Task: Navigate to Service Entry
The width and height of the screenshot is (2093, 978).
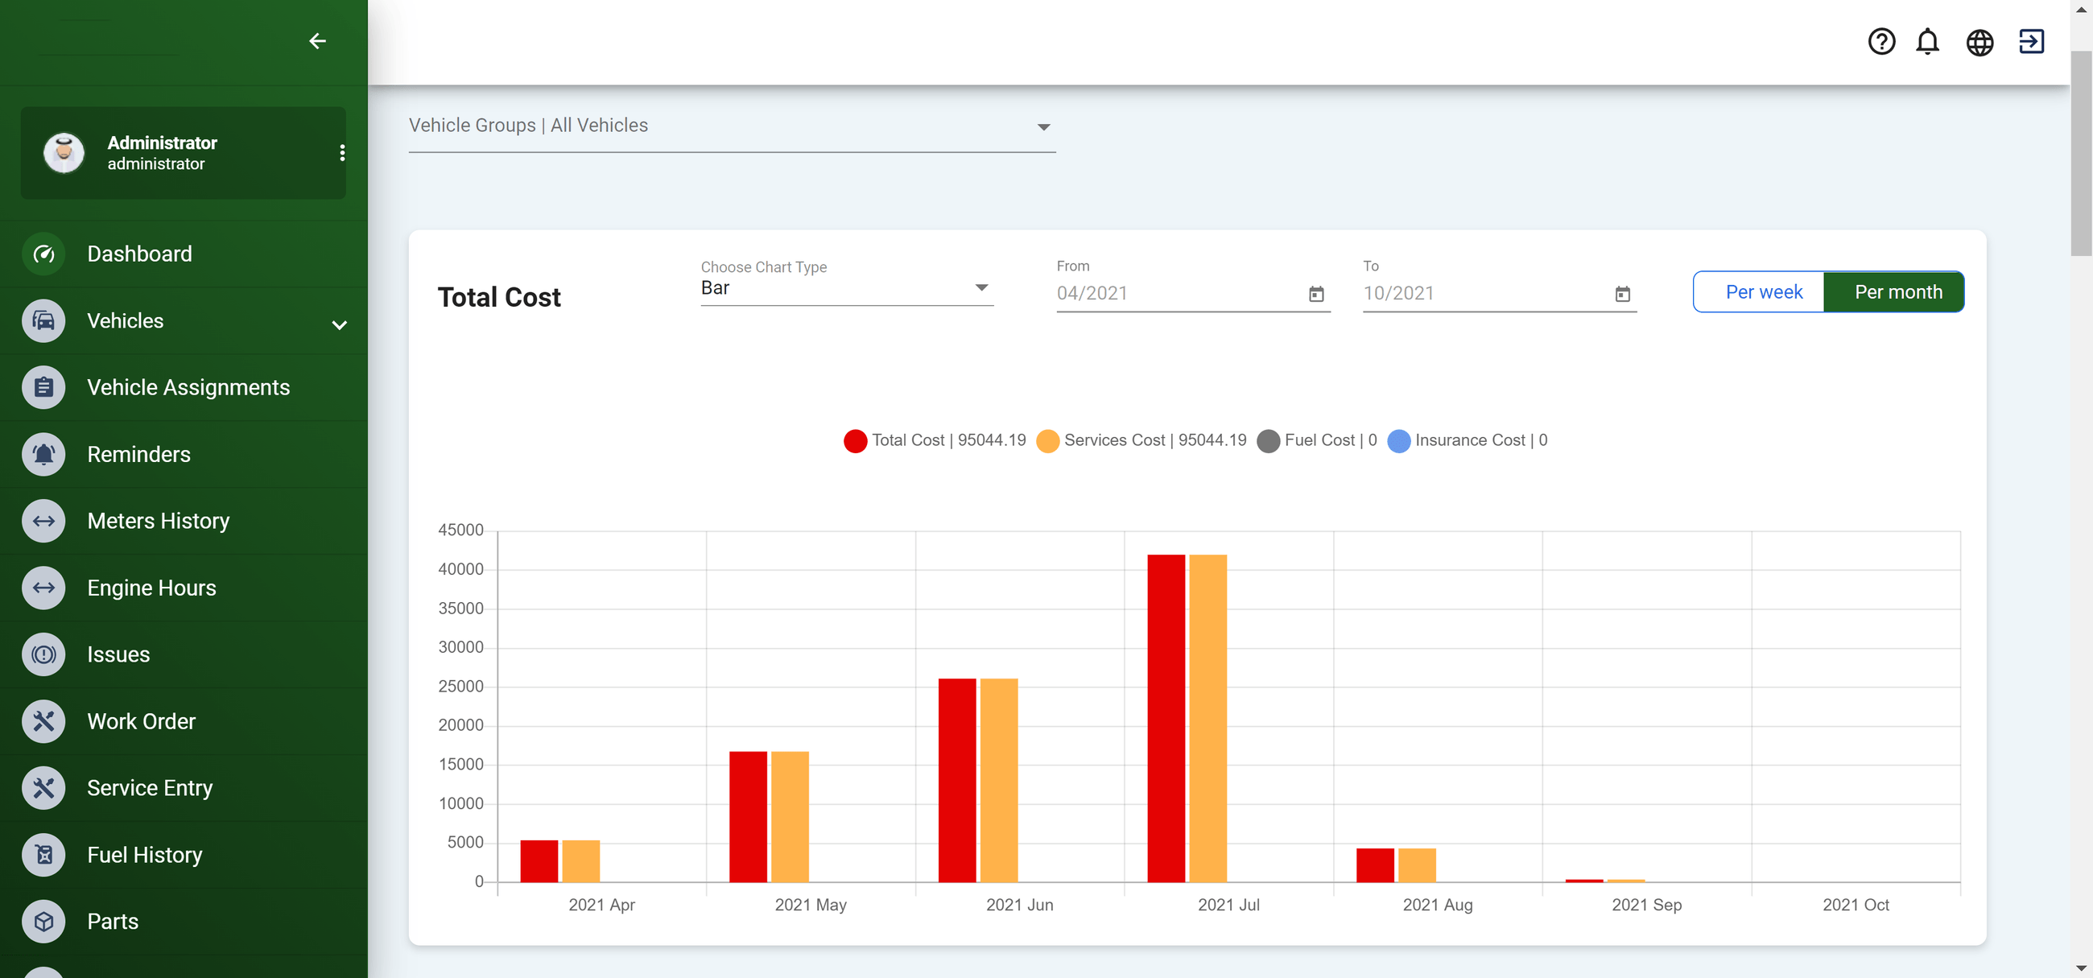Action: [150, 788]
